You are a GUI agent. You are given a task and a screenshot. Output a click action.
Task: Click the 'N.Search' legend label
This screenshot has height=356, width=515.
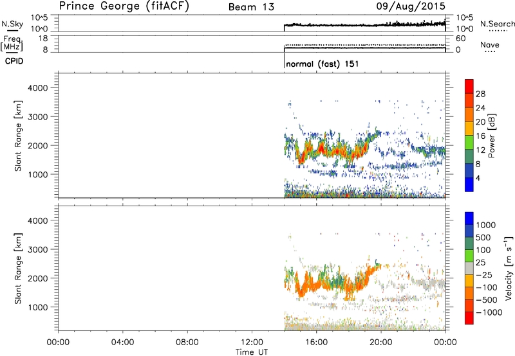[x=497, y=24]
